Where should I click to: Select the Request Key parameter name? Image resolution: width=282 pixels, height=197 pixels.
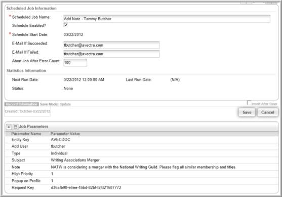pyautogui.click(x=23, y=188)
